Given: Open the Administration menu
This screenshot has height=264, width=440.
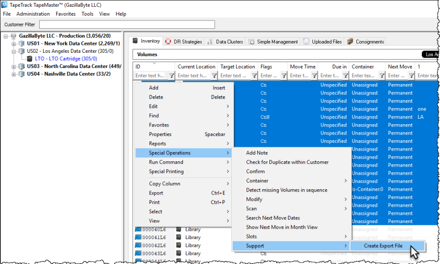Looking at the screenshot, I should 33,14.
